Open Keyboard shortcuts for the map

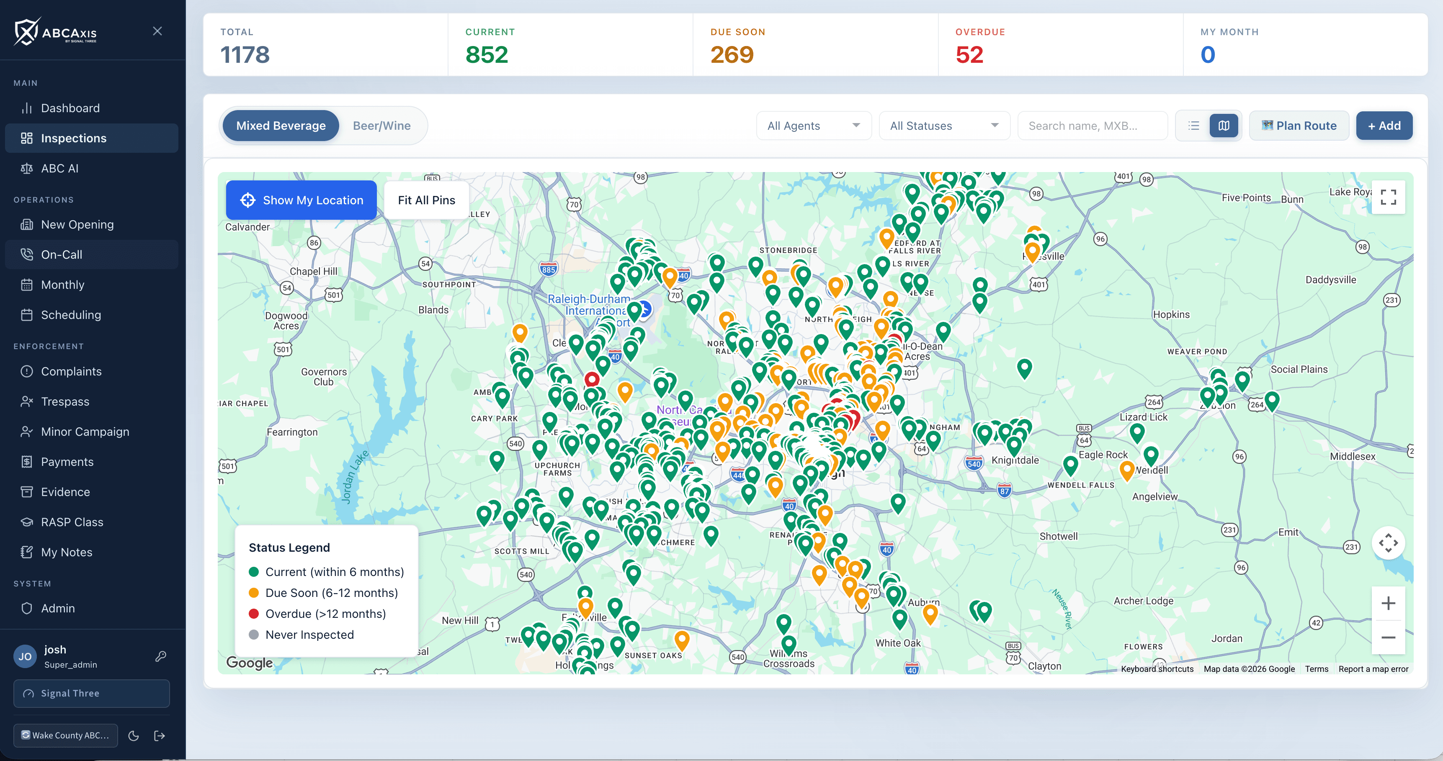pyautogui.click(x=1157, y=668)
